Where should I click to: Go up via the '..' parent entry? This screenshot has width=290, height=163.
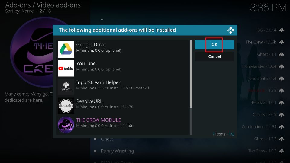[102, 19]
